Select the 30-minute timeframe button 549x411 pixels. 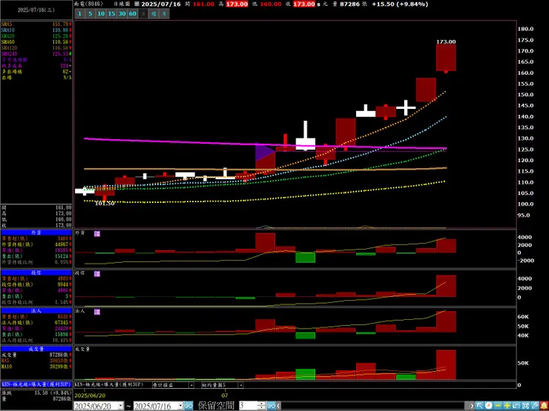point(122,13)
